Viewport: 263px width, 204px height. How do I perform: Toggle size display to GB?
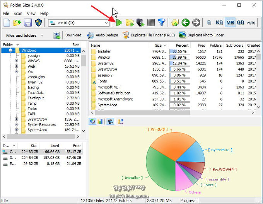(240, 23)
